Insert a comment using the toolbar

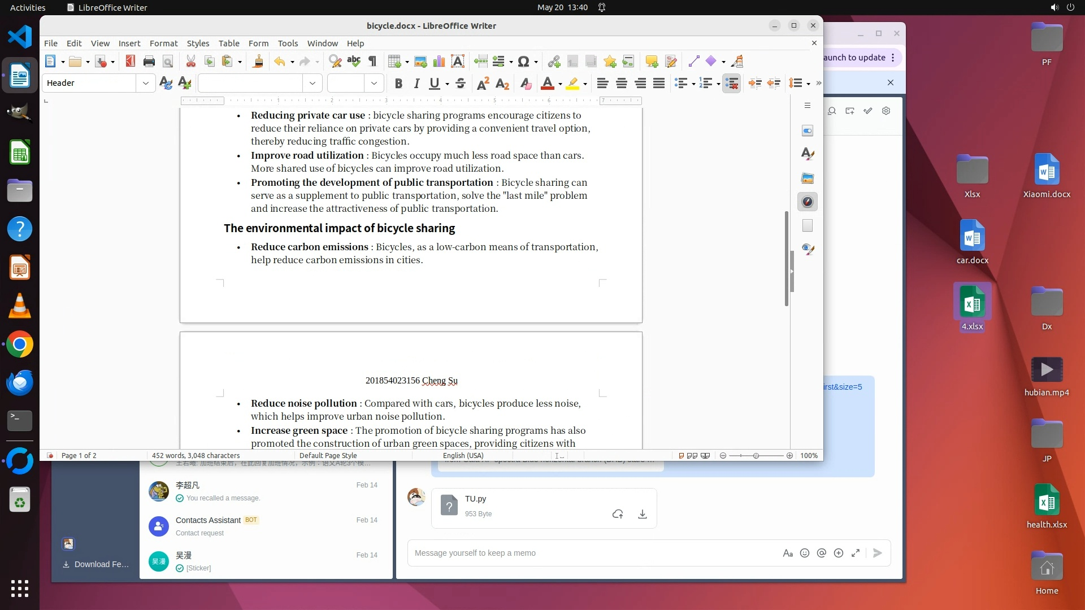pos(652,62)
